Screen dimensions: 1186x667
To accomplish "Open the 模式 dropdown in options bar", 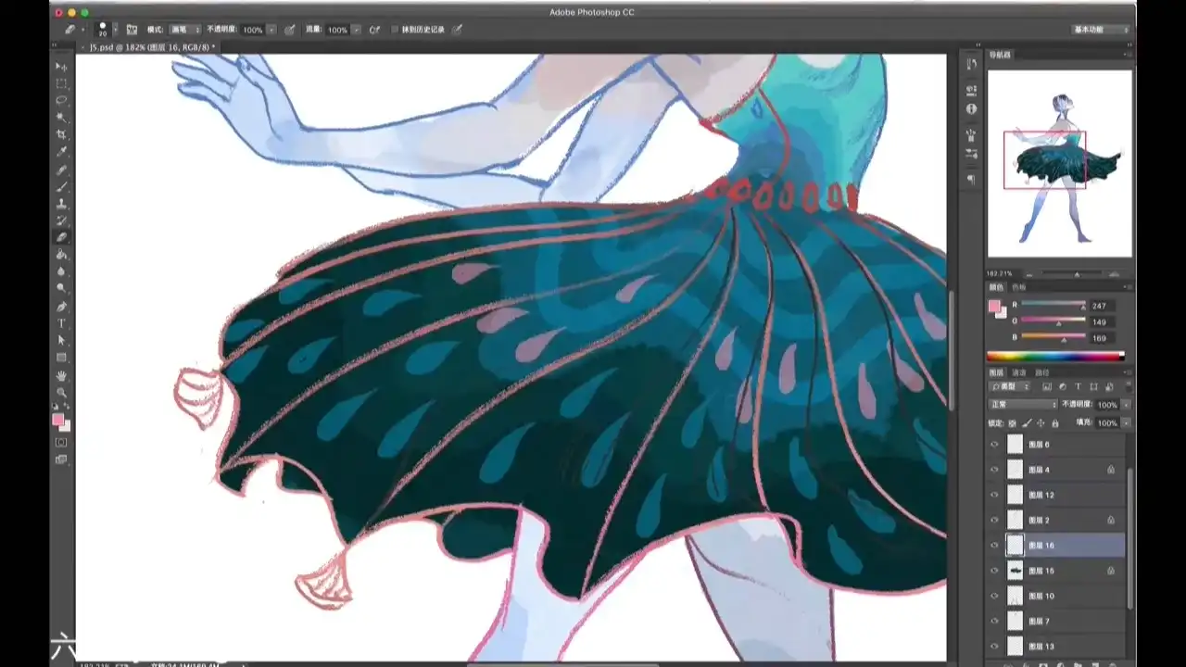I will point(184,30).
